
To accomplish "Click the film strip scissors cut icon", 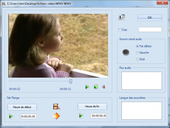I will tap(57, 106).
